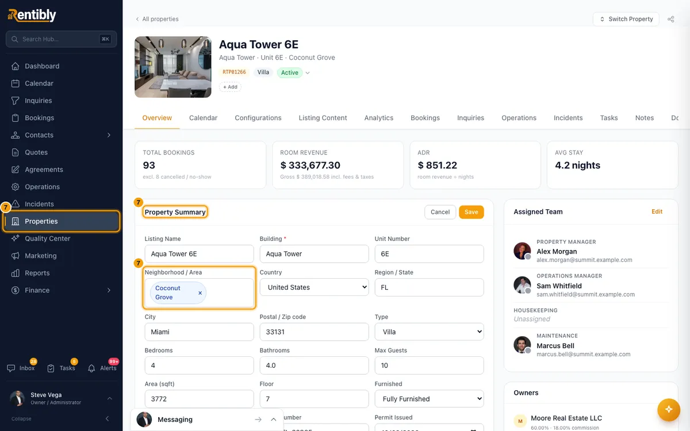Open the Switch Property selector
The height and width of the screenshot is (431, 690).
point(626,19)
